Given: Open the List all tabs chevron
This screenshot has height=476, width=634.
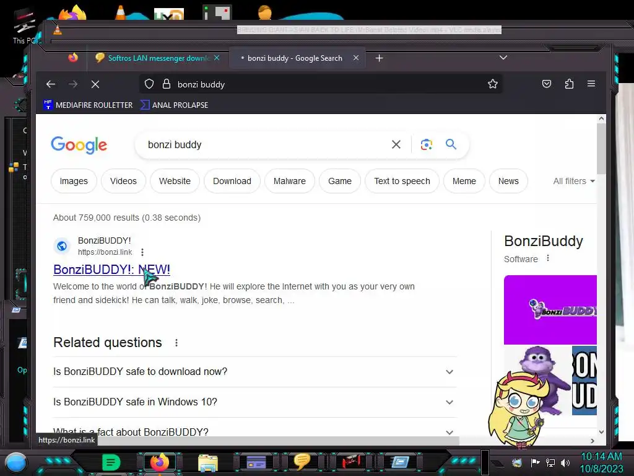Looking at the screenshot, I should [x=503, y=58].
